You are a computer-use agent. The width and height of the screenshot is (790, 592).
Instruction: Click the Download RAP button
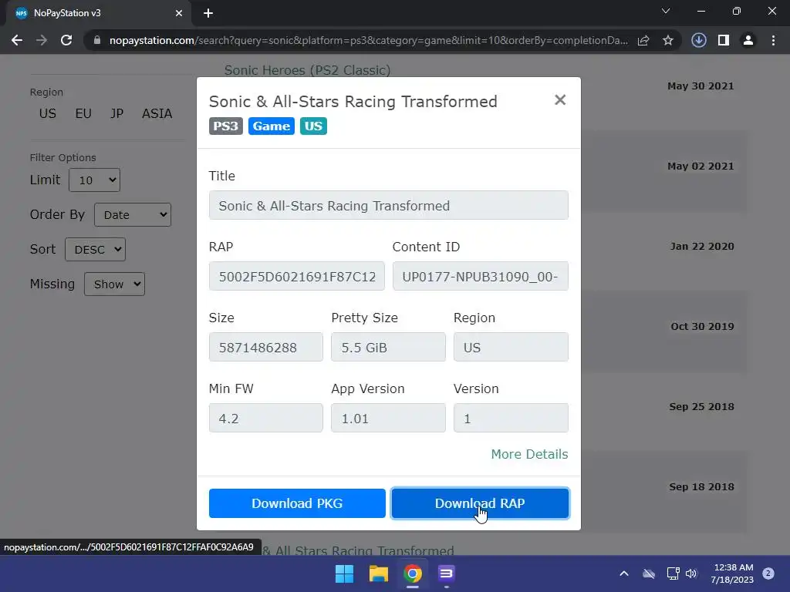coord(480,503)
